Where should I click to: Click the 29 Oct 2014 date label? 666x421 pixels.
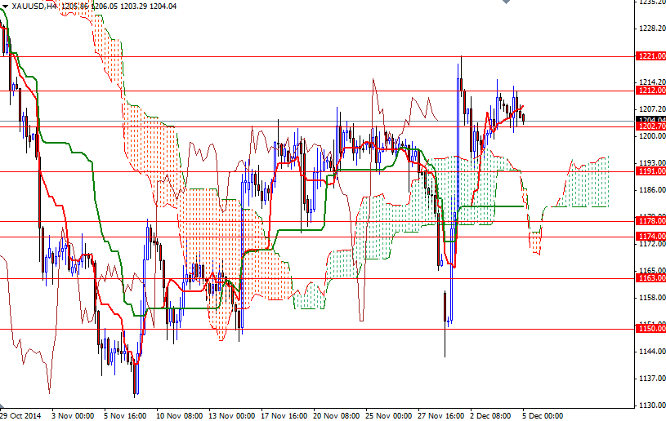click(20, 414)
